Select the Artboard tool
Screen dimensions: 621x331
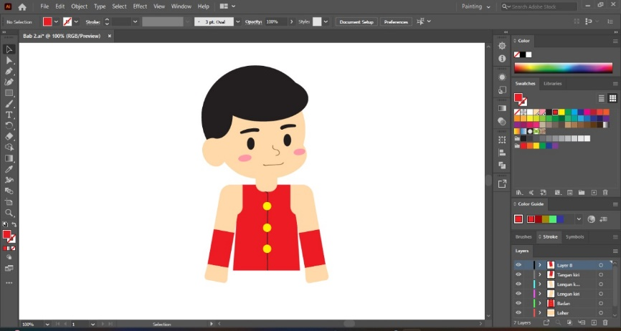tap(9, 202)
